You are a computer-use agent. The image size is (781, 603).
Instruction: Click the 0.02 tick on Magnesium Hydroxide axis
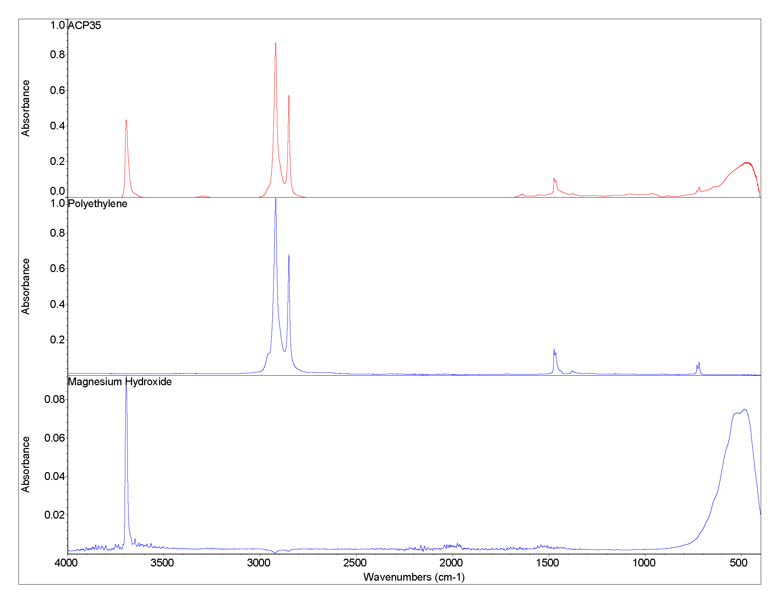(x=55, y=515)
